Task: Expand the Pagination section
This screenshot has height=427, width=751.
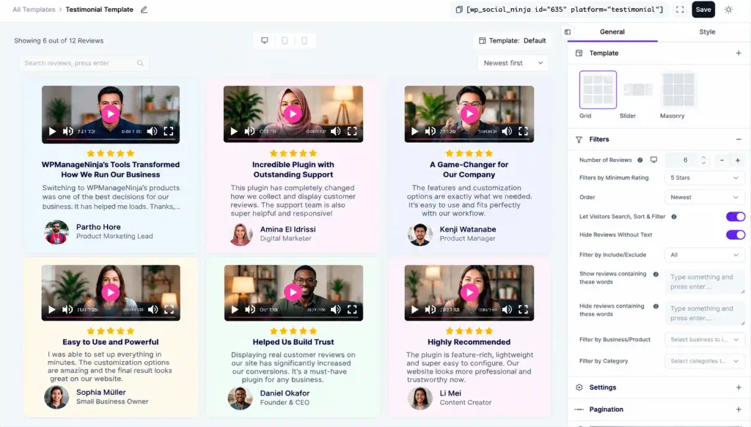Action: 738,409
